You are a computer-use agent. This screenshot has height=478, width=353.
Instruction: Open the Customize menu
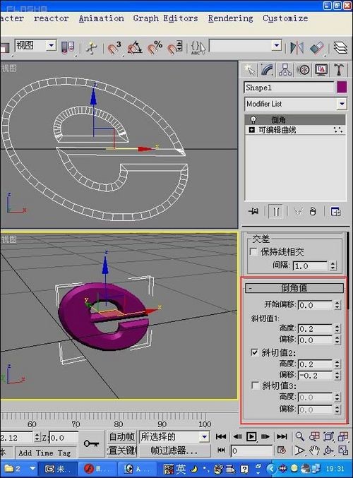pos(285,18)
